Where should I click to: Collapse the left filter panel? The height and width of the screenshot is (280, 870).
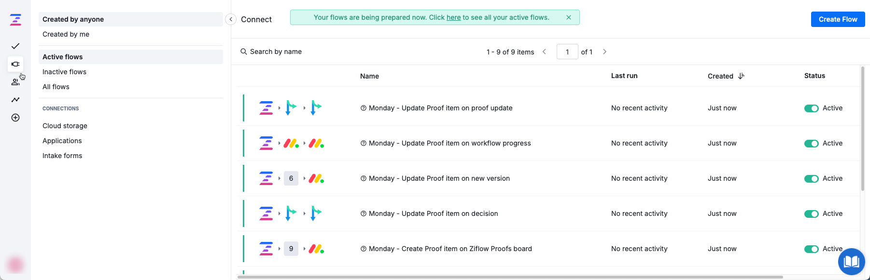(x=231, y=19)
